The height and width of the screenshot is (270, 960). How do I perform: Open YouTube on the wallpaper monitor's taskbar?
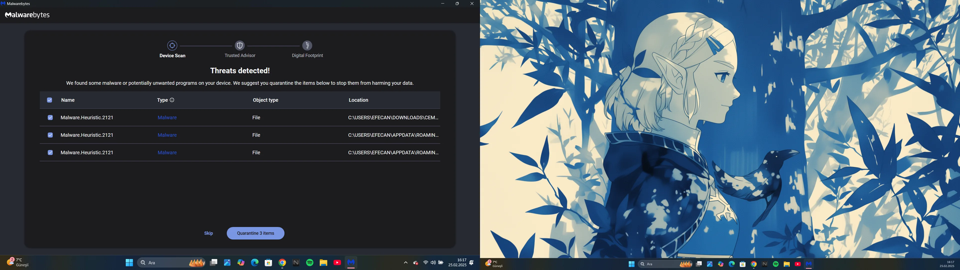point(798,264)
